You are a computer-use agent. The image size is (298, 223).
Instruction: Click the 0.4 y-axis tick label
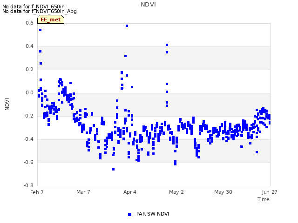point(29,46)
